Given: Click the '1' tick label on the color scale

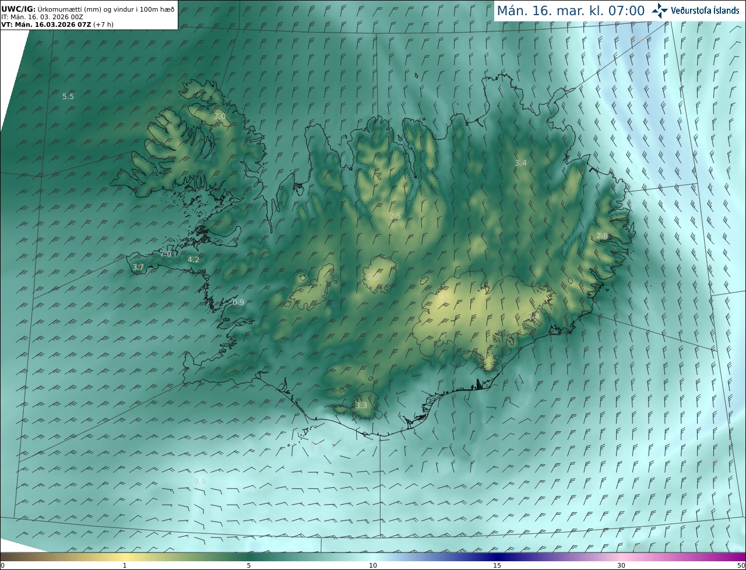Looking at the screenshot, I should (125, 565).
